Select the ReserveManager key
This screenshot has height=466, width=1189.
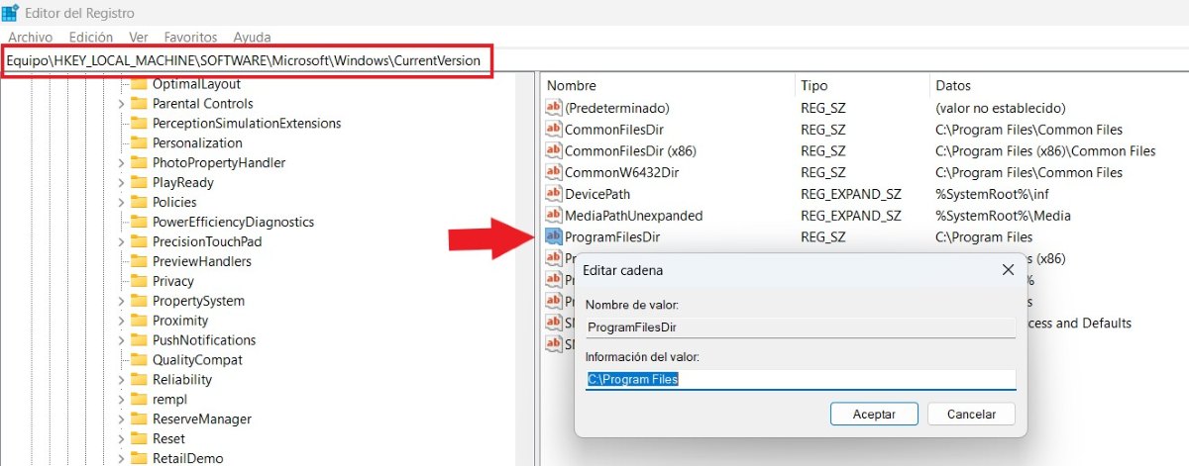pyautogui.click(x=202, y=419)
